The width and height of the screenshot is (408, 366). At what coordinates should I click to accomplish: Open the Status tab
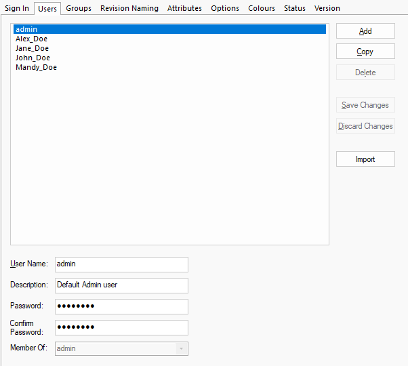(x=295, y=8)
